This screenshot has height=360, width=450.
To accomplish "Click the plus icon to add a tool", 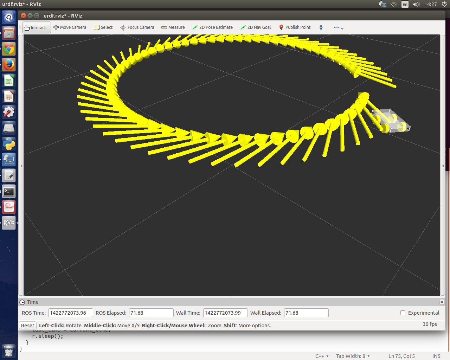I will [x=321, y=27].
